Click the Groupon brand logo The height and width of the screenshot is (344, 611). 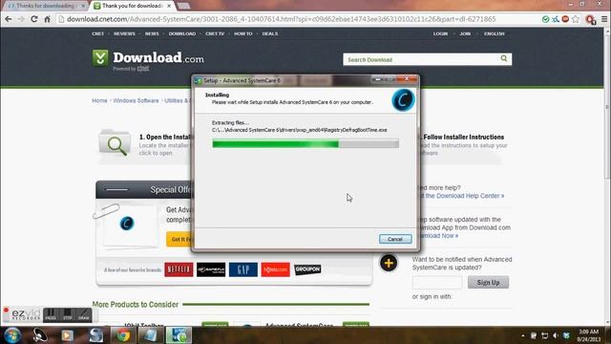tap(307, 269)
